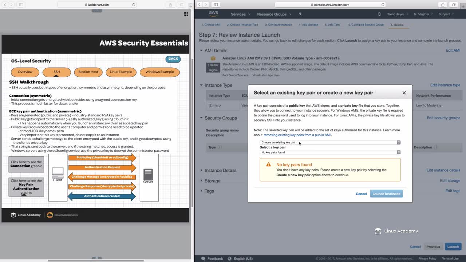Go to step 4. Add Storage
This screenshot has width=466, height=262.
point(308,25)
